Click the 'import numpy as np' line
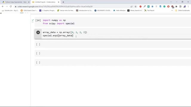 [54, 20]
